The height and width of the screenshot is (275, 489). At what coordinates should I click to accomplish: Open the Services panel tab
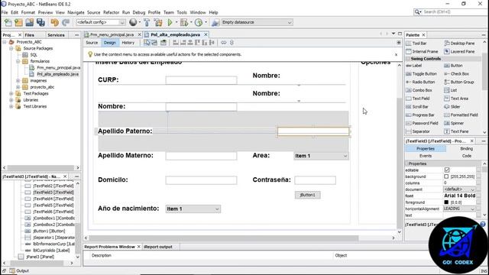tap(56, 35)
